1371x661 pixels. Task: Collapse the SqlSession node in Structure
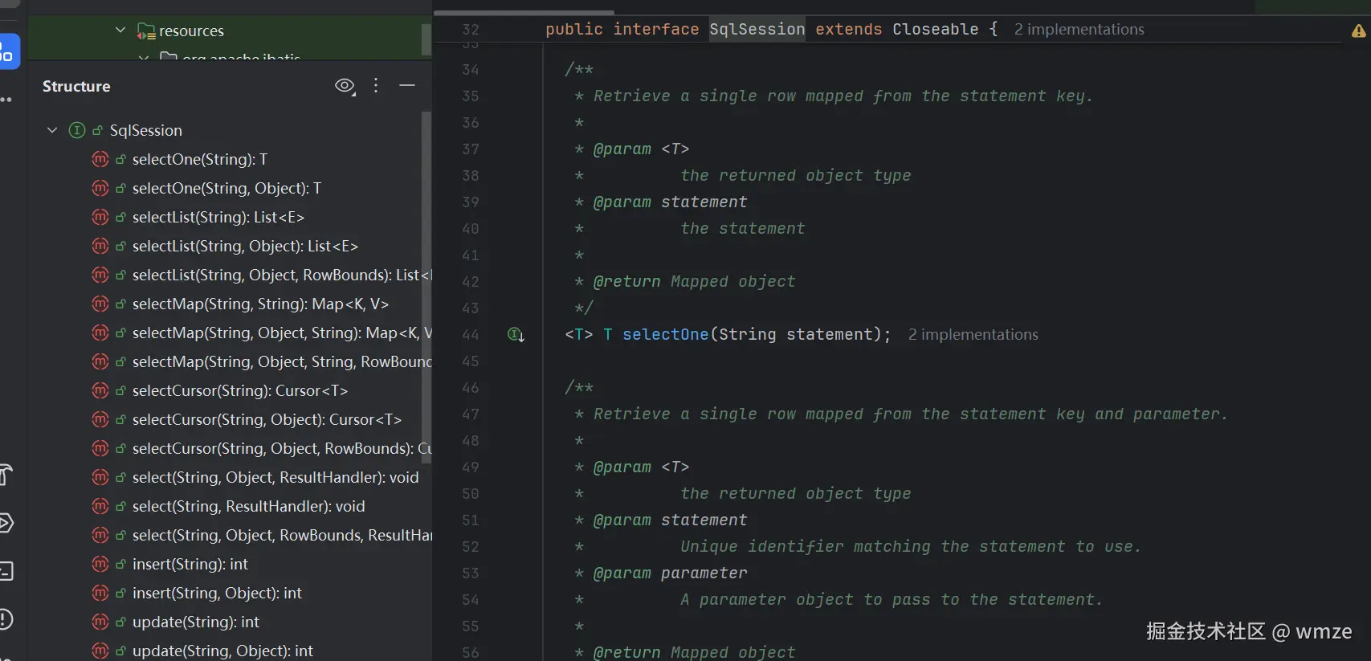click(52, 130)
